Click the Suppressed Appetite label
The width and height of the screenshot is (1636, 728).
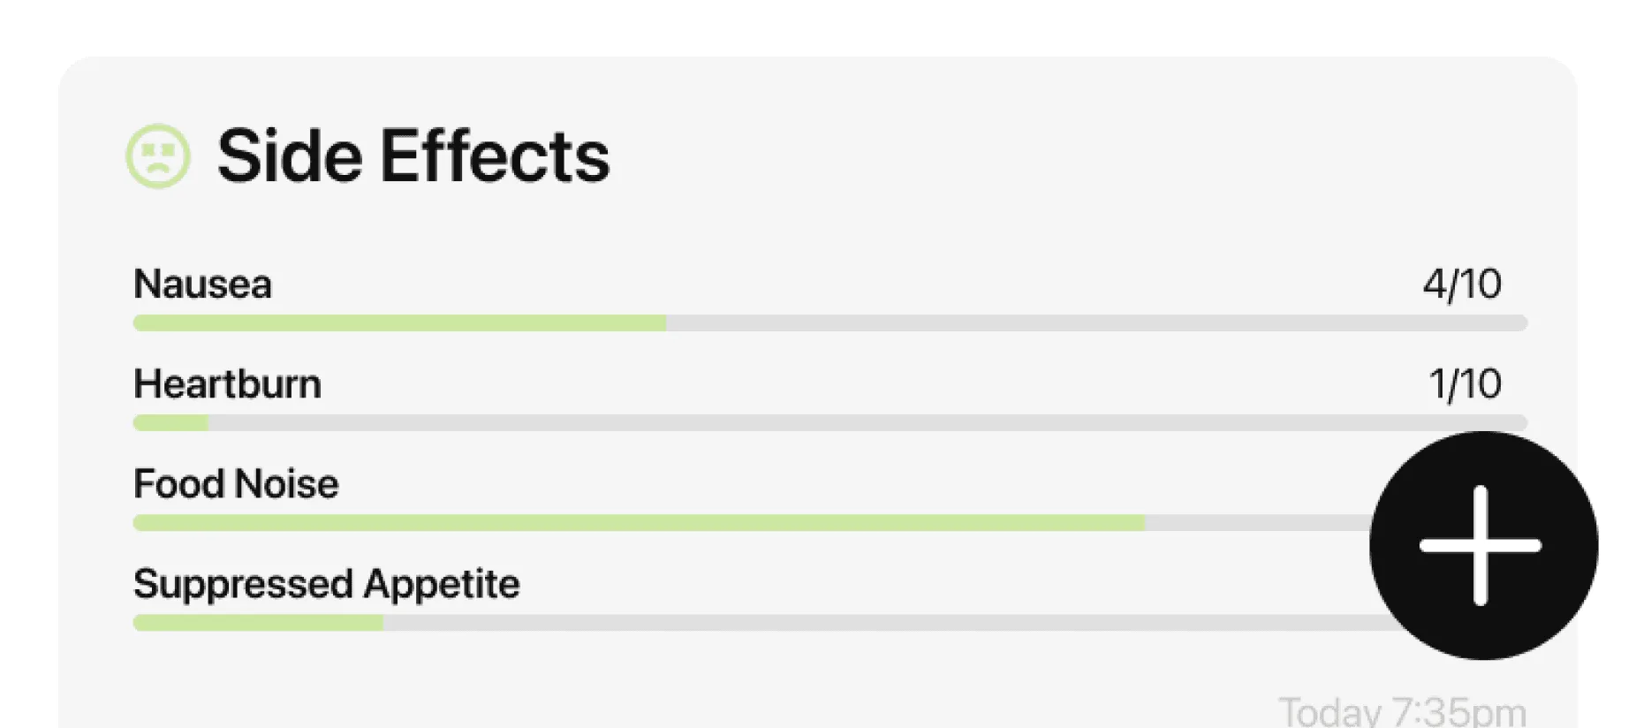click(x=326, y=584)
